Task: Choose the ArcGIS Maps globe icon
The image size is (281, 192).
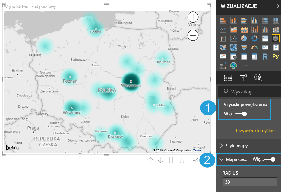Action: [x=233, y=65]
